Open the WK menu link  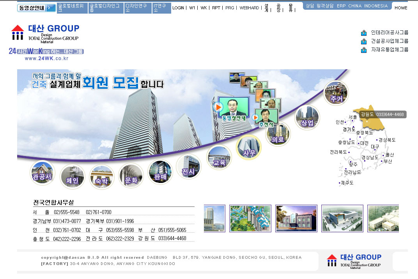(204, 8)
